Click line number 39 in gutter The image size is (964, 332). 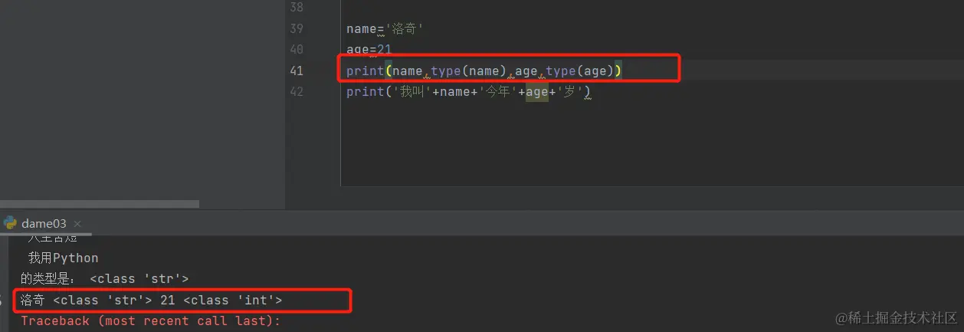tap(296, 28)
